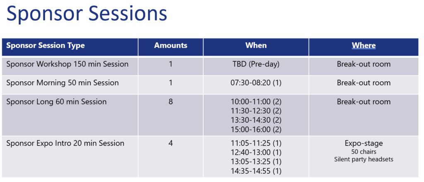Click the 15:00-16:00 time slot
Screen dimensions: 424x182
256,129
